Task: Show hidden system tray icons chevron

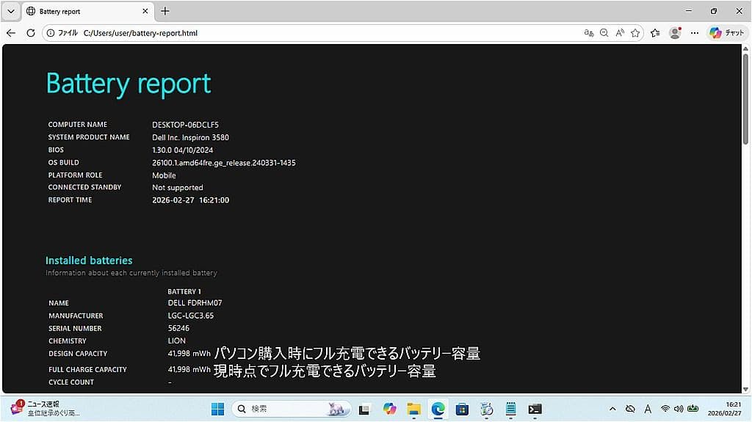Action: point(612,409)
